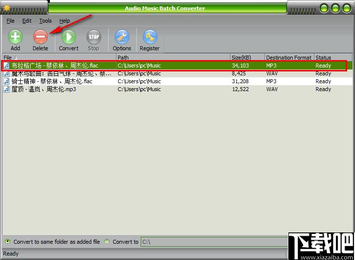Select the 魔术与歌曲 file row name

[61, 74]
